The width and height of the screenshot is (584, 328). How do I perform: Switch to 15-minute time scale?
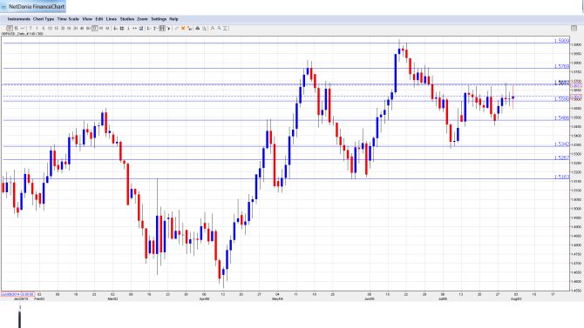point(57,28)
